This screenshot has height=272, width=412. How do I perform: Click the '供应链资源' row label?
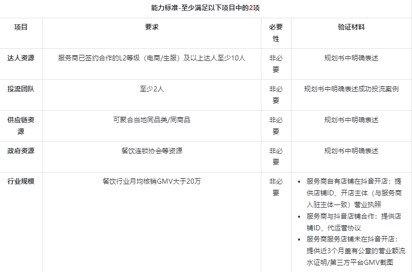click(21, 125)
